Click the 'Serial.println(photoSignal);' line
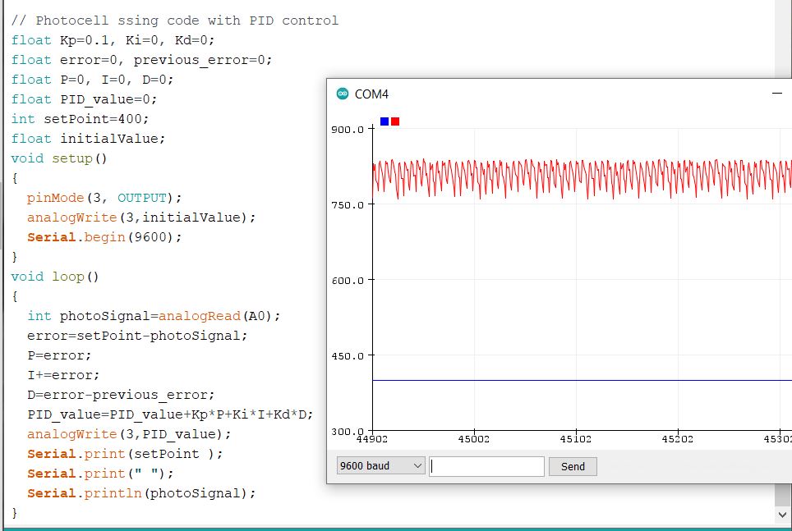The width and height of the screenshot is (792, 531). click(141, 493)
